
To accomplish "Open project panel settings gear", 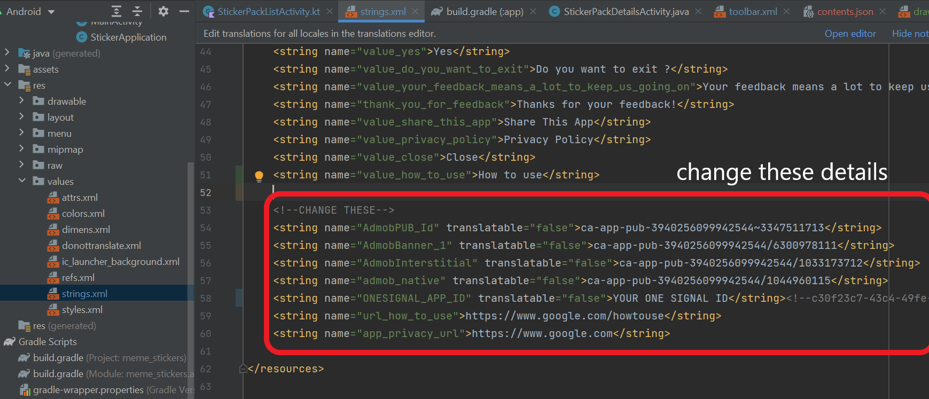I will [163, 11].
